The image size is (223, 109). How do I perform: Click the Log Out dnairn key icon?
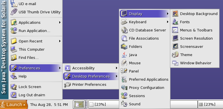(14, 95)
